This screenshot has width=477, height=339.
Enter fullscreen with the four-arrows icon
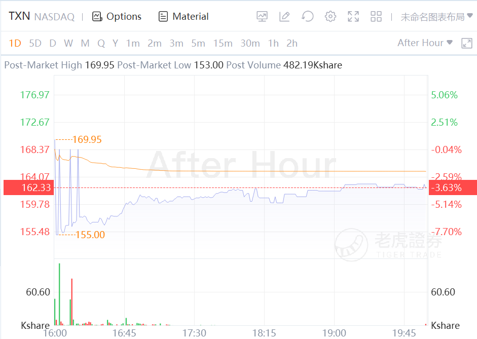[x=353, y=17]
